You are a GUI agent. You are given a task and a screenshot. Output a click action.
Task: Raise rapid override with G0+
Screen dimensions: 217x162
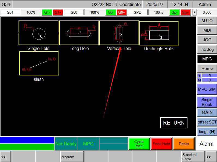(122, 12)
